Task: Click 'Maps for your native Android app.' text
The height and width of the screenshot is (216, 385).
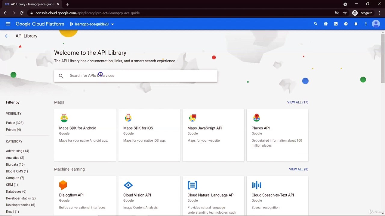Action: [x=83, y=140]
